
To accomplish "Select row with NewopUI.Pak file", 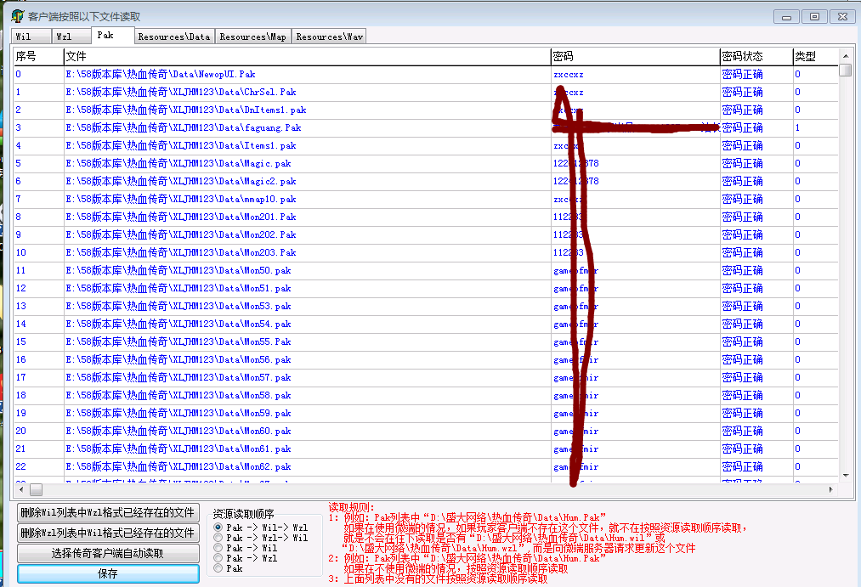I will coord(426,74).
